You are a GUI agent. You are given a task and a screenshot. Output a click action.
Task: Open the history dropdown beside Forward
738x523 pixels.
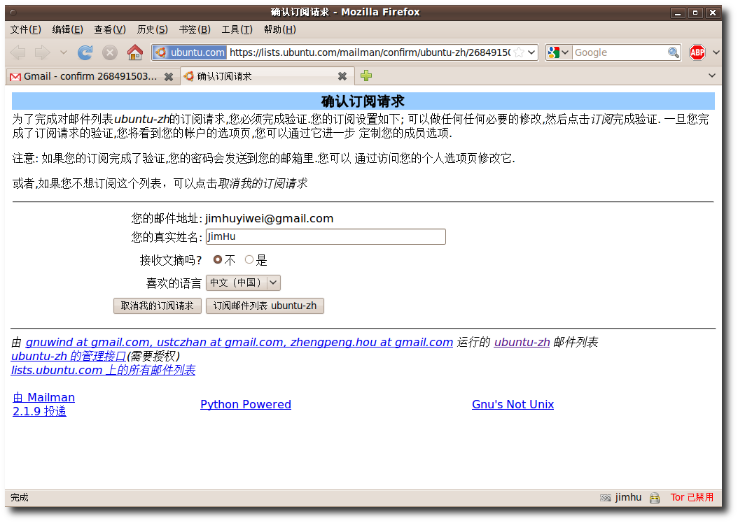point(64,52)
